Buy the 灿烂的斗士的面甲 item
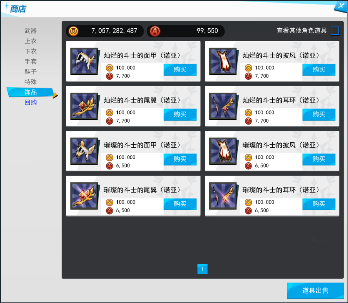This screenshot has width=348, height=303. pos(180,70)
